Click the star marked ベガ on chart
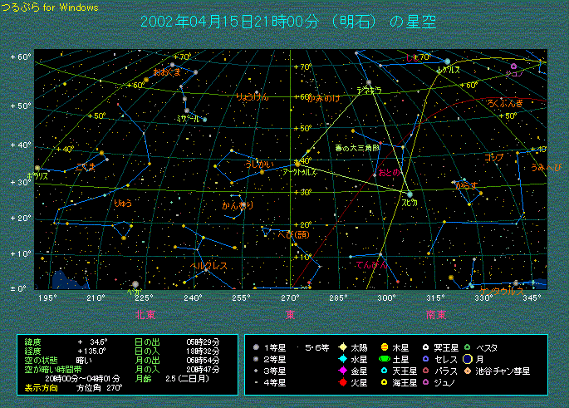The image size is (569, 408). [135, 284]
